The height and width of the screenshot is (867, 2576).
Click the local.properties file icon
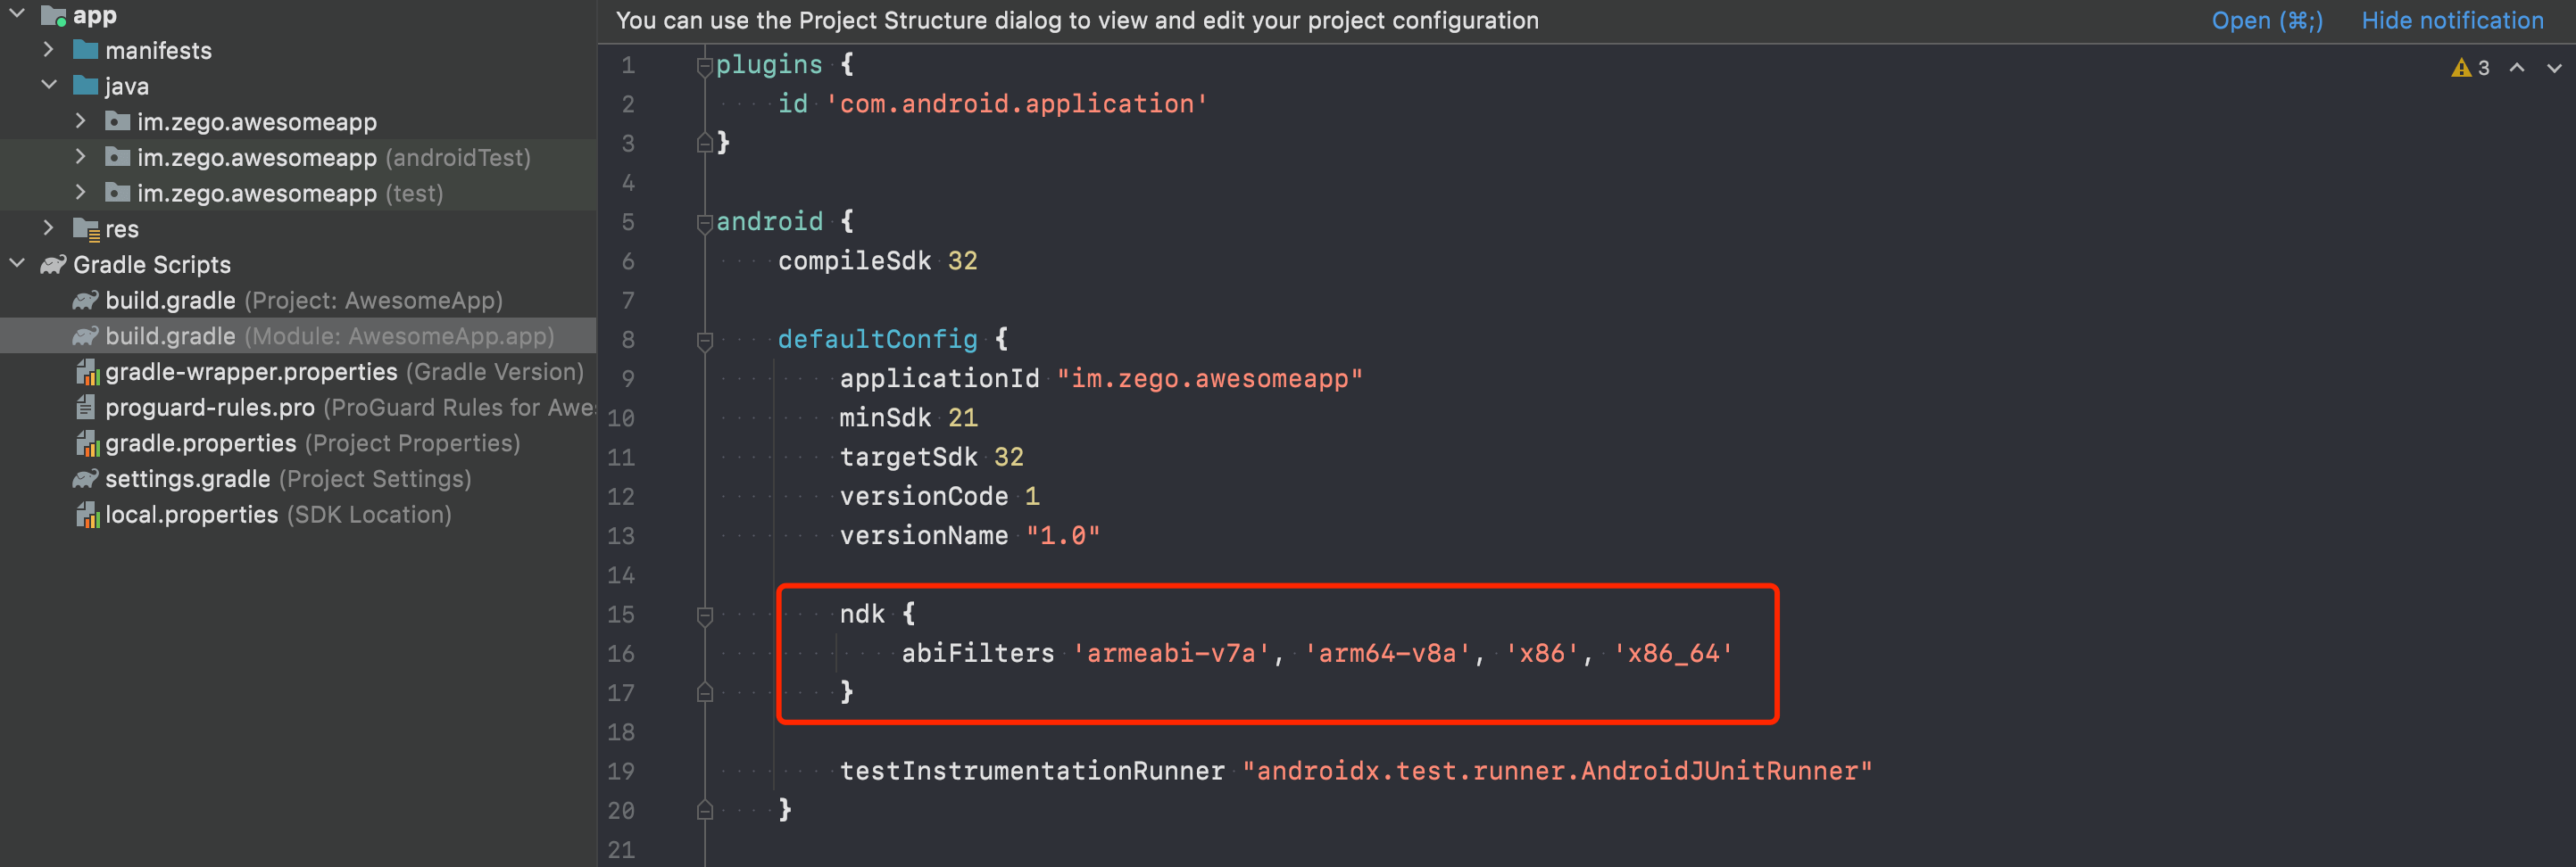tap(87, 516)
